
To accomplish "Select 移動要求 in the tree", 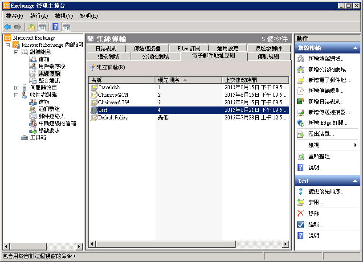I will (49, 131).
